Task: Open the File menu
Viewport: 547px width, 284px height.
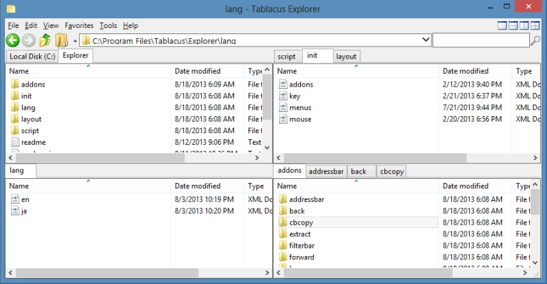Action: pos(13,25)
